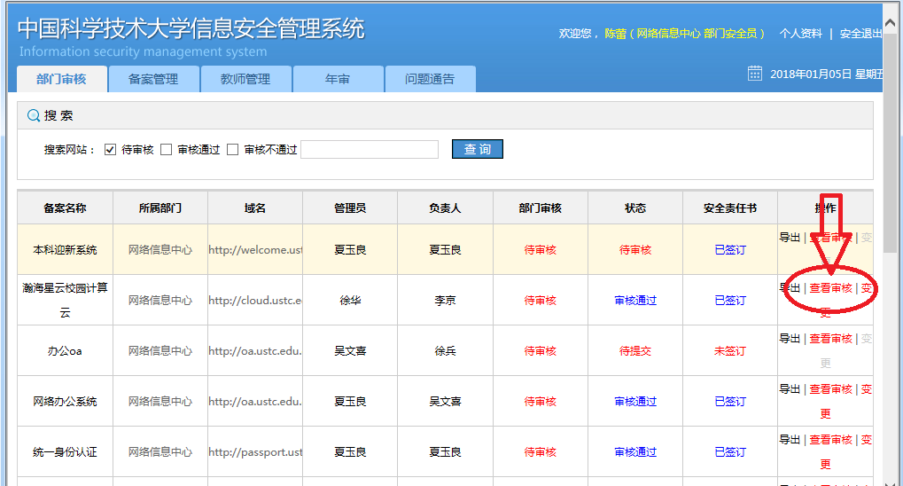Click administrator 吴文喜 in 办公oa row

pos(350,351)
